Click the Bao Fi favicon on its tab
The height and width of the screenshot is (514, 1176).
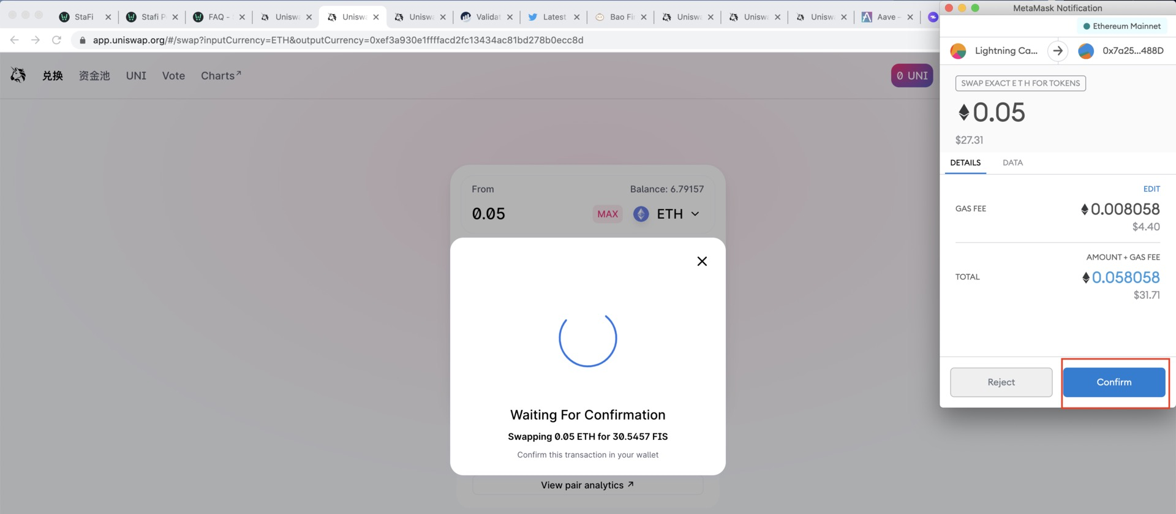tap(600, 17)
